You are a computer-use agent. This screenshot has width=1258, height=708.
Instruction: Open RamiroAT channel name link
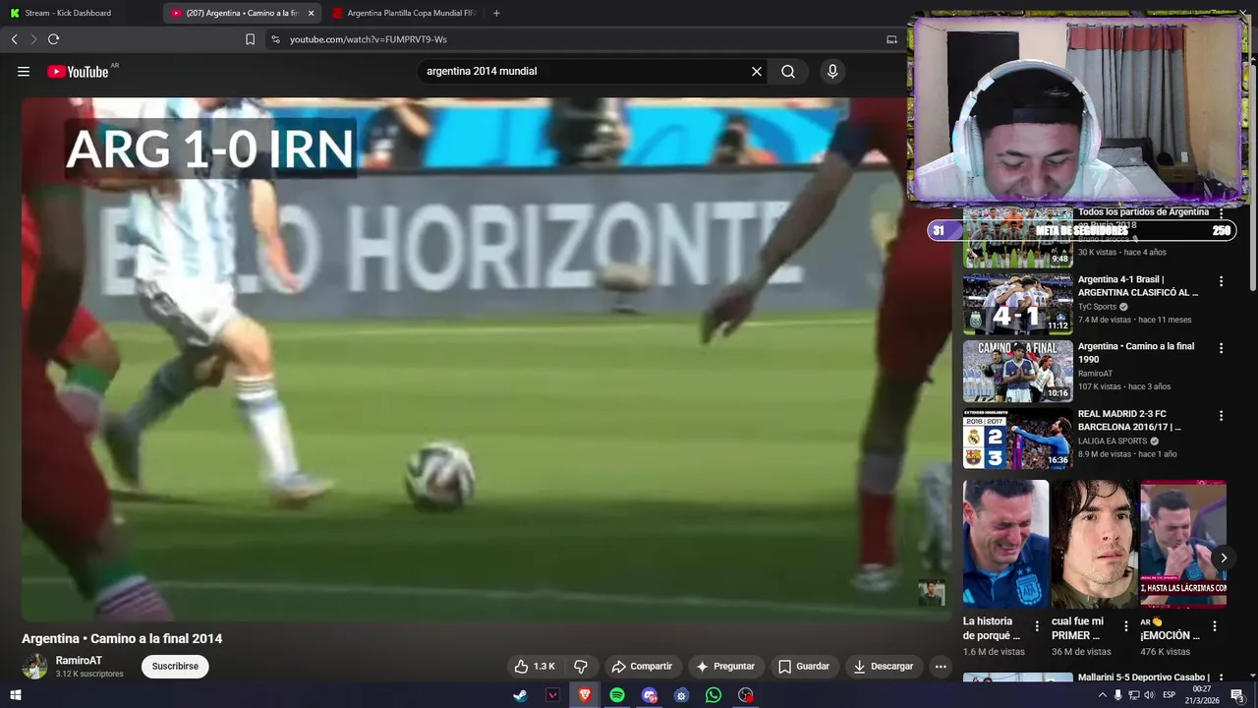(x=79, y=661)
